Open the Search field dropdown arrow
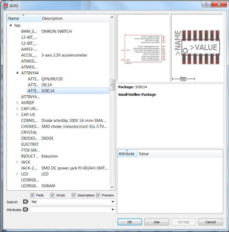 [x=112, y=202]
